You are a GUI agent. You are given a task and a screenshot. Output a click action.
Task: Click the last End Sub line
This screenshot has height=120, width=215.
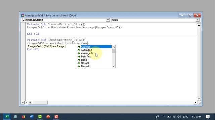click(x=33, y=49)
